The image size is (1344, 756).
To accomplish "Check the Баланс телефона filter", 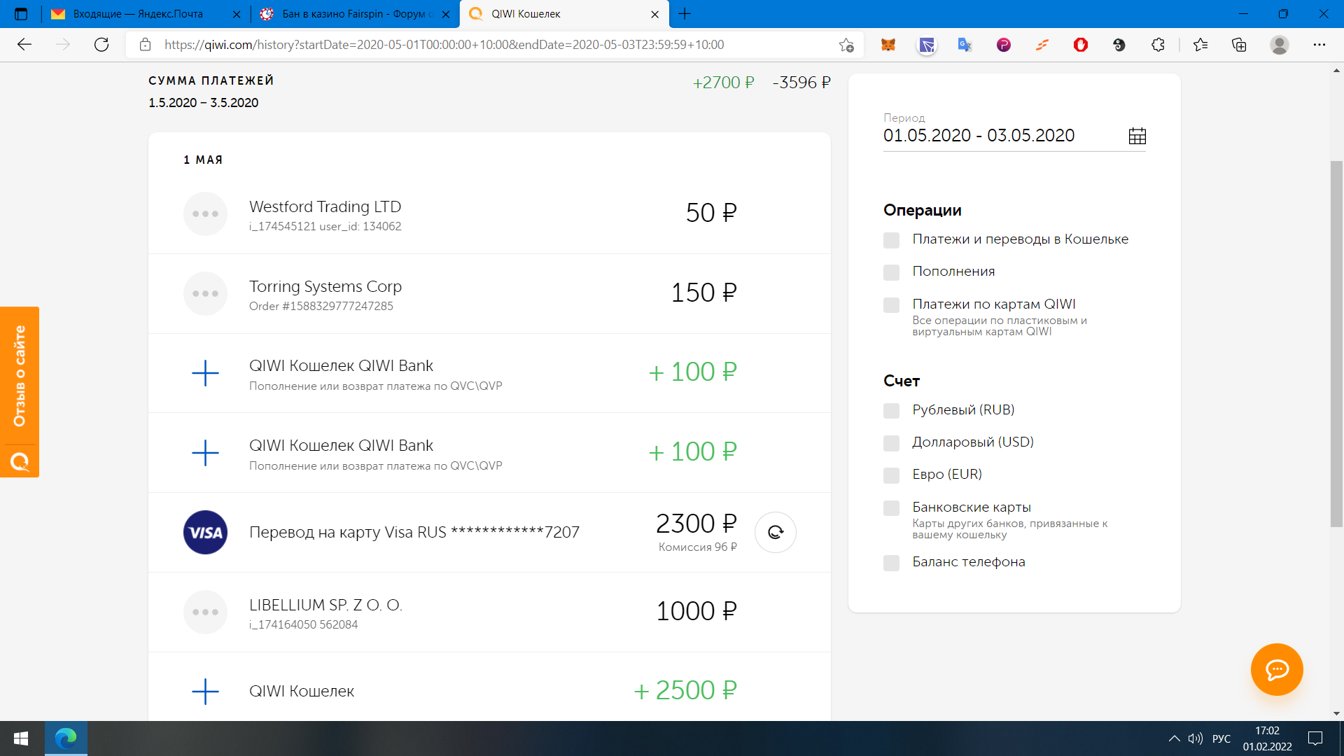I will pyautogui.click(x=891, y=563).
